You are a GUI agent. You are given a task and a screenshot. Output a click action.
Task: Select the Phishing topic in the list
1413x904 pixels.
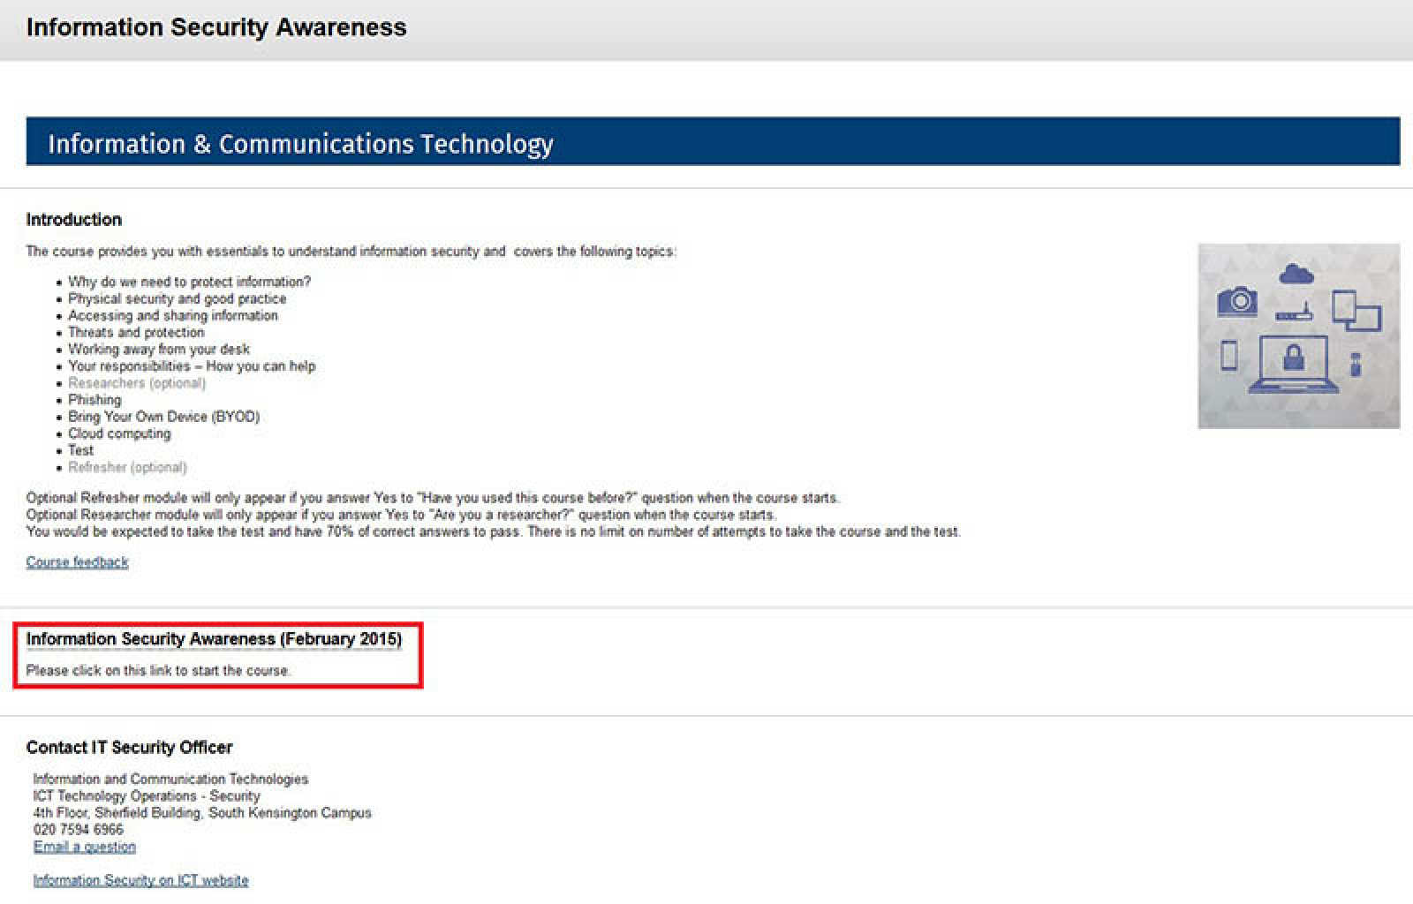point(94,400)
